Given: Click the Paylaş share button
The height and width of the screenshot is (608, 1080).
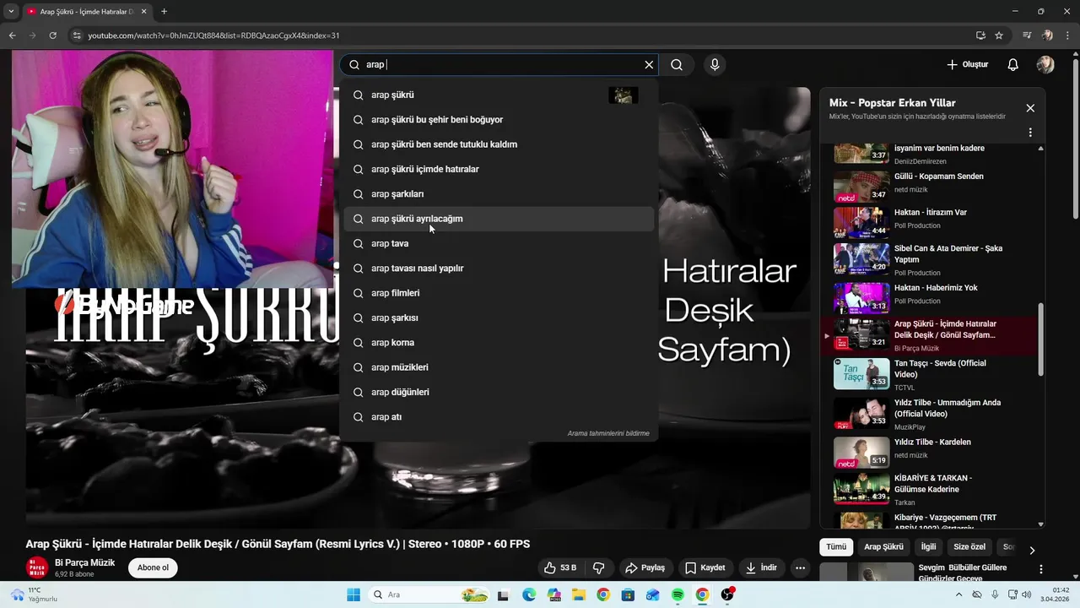Looking at the screenshot, I should coord(645,567).
